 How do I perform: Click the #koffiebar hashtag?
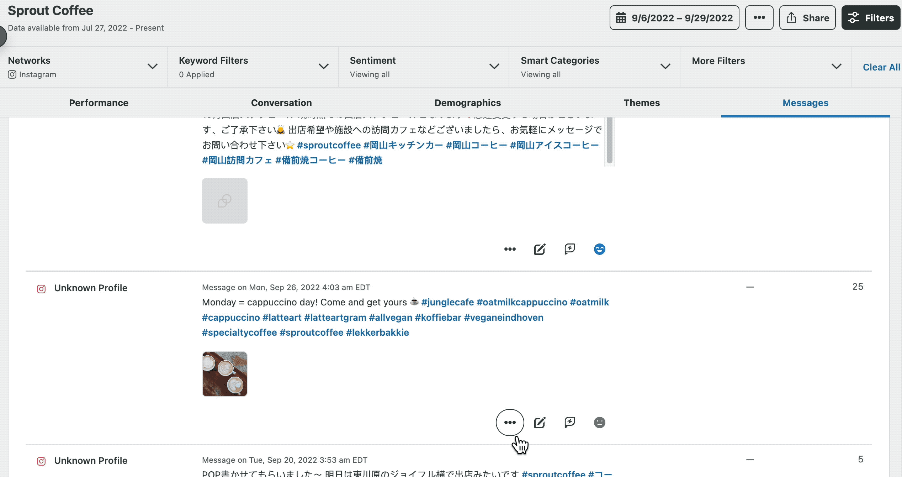pyautogui.click(x=438, y=318)
